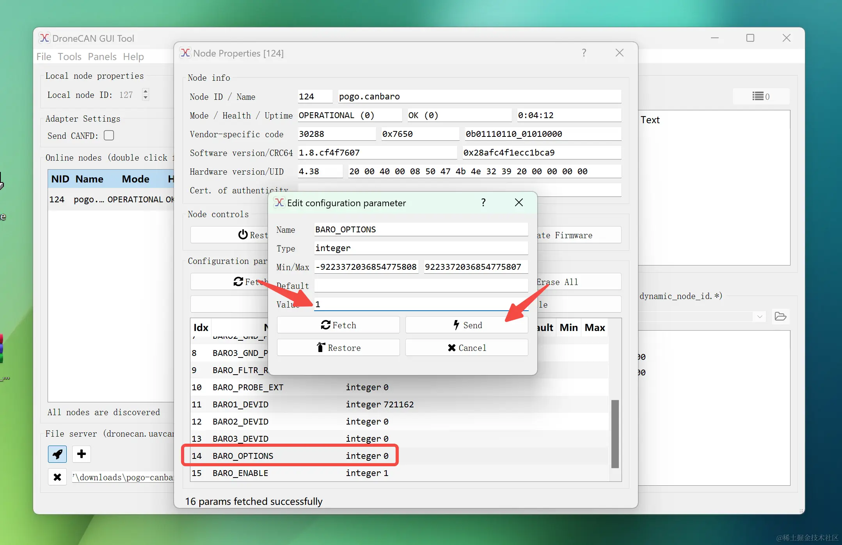Open the File menu
The width and height of the screenshot is (842, 545).
click(x=44, y=57)
